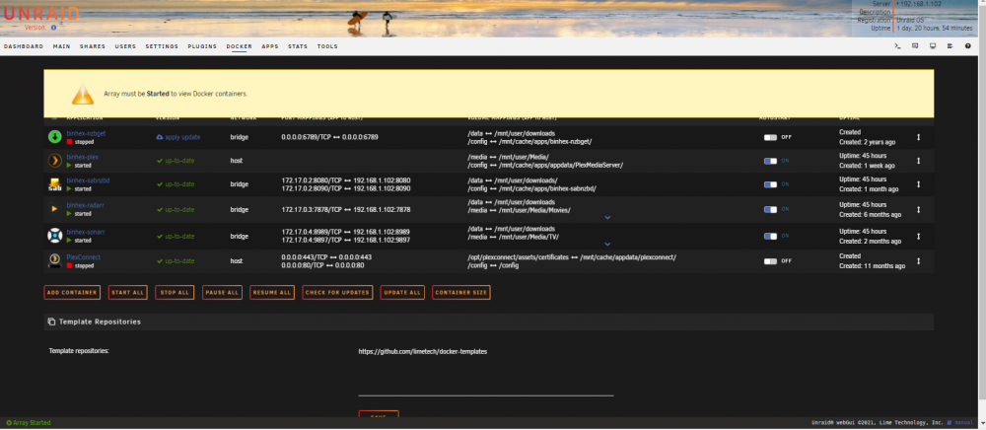
Task: Click the Pause All button
Action: [x=222, y=292]
